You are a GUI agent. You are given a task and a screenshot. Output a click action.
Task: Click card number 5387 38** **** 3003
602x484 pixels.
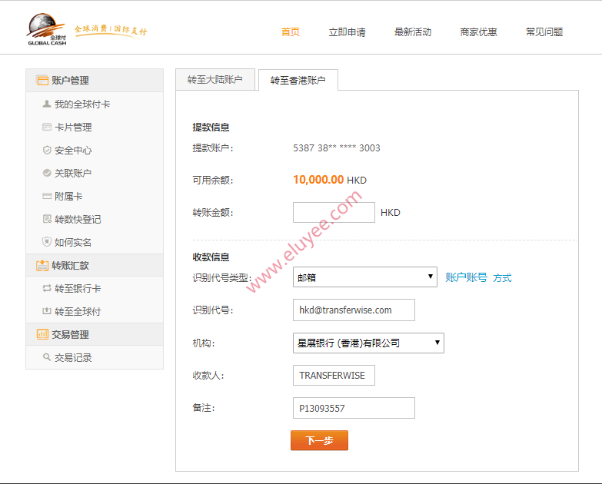point(336,148)
